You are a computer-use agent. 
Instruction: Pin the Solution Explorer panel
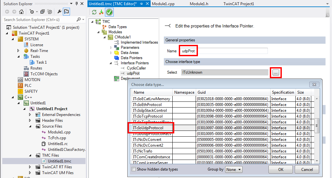click(76, 4)
